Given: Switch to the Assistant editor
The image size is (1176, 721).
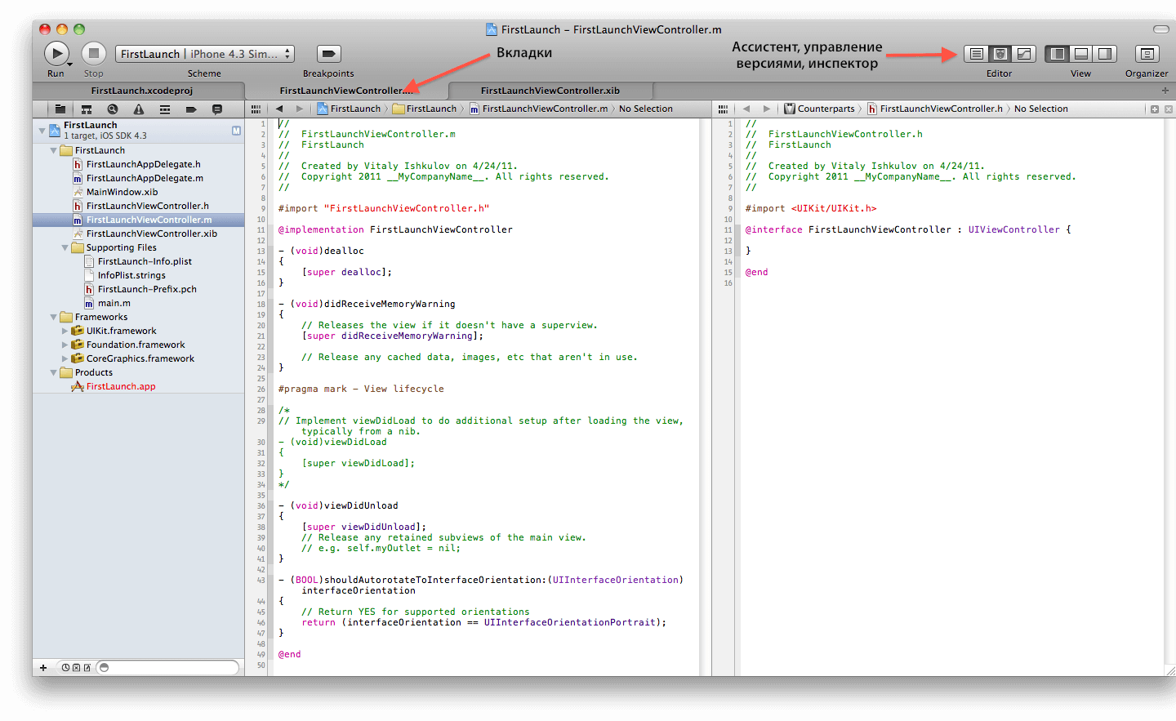Looking at the screenshot, I should (1000, 54).
